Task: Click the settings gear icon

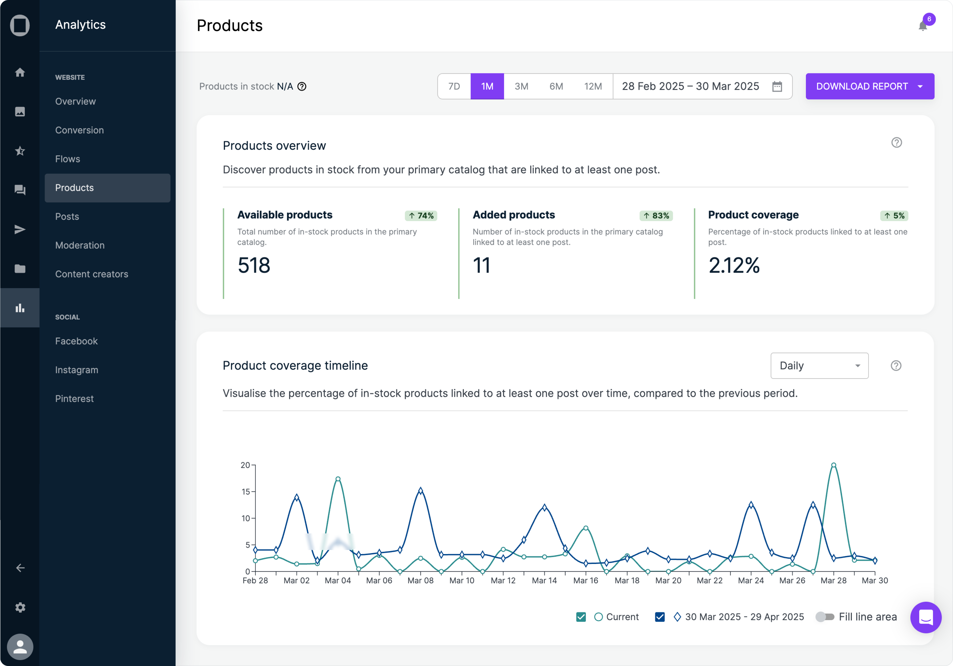Action: pyautogui.click(x=20, y=607)
